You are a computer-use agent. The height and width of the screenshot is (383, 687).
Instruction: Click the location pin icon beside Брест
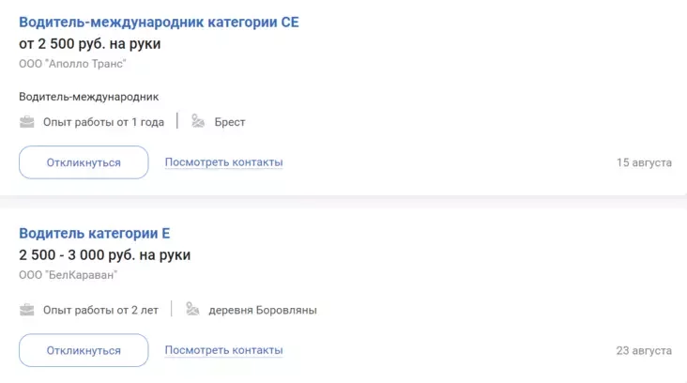point(198,122)
